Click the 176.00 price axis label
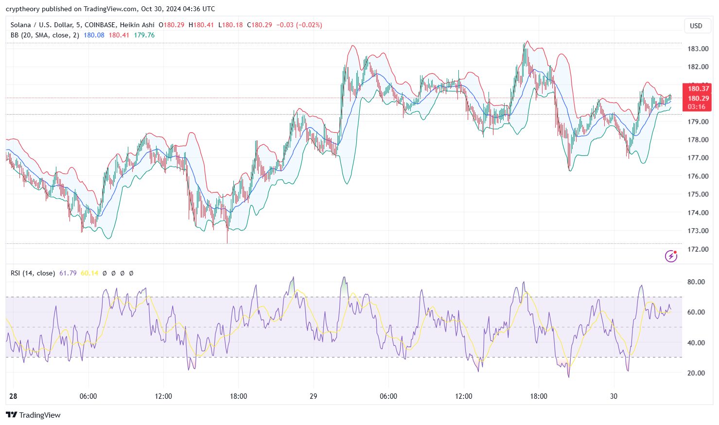Viewport: 719px width, 425px height. [x=698, y=176]
